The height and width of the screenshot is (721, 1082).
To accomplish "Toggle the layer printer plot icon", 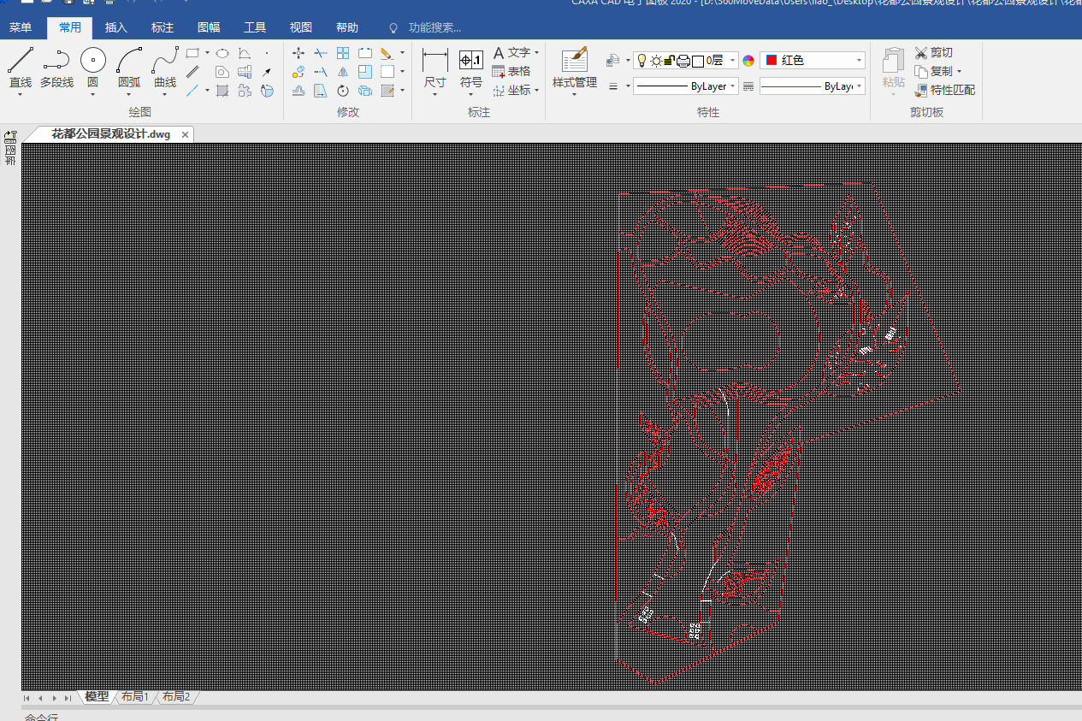I will point(683,61).
